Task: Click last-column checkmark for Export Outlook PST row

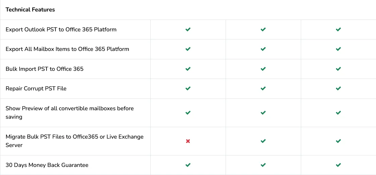Action: pyautogui.click(x=338, y=29)
